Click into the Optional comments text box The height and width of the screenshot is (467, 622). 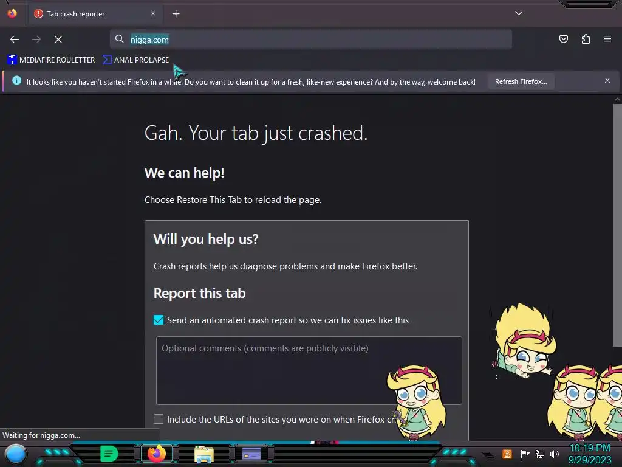pos(309,370)
